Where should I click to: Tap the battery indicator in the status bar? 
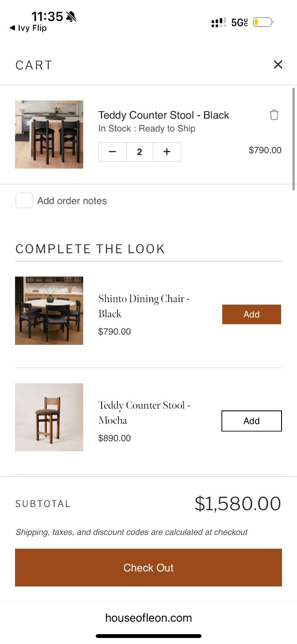pyautogui.click(x=262, y=21)
